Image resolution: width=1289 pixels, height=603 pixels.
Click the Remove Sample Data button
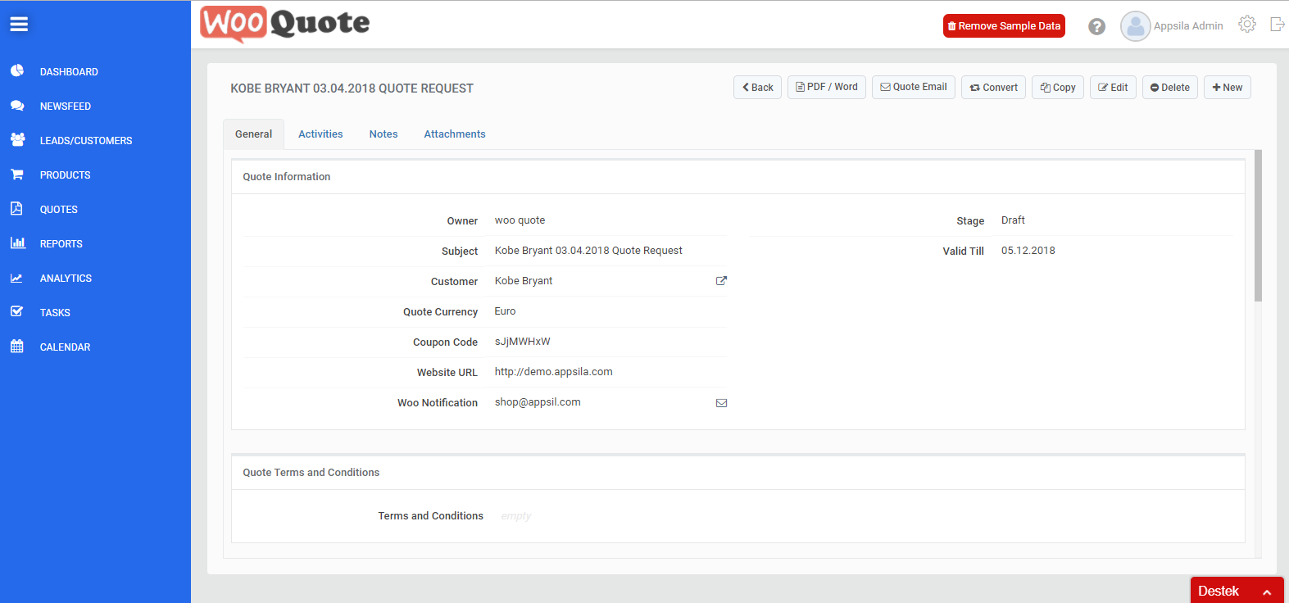point(1004,26)
